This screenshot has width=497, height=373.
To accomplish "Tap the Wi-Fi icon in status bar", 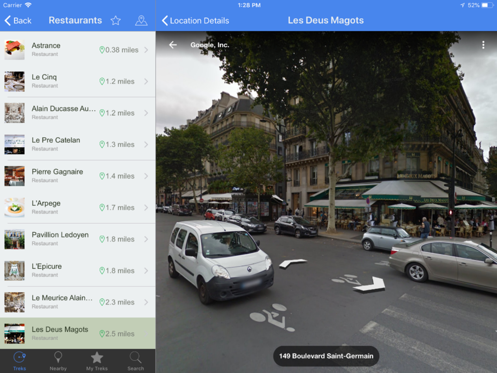I will click(28, 5).
